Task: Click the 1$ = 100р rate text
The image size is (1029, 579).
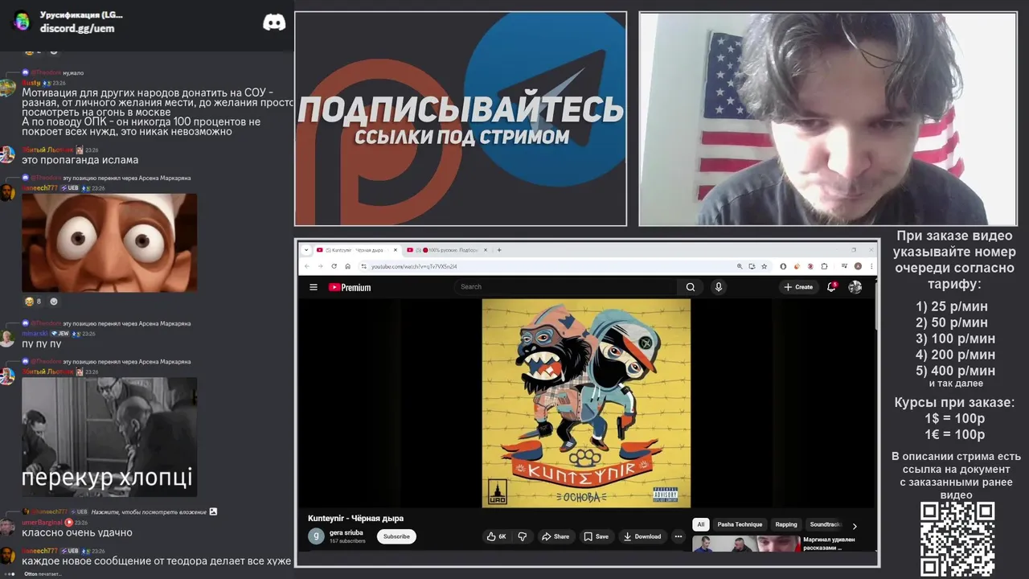Action: [955, 418]
